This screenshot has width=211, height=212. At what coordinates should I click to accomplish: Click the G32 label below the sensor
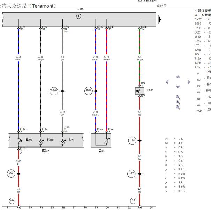point(101,151)
